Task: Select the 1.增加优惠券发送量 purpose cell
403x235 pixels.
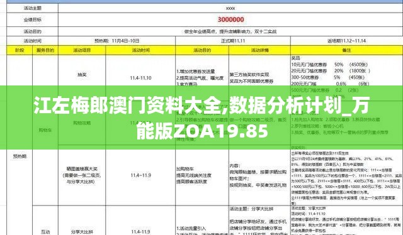Action: [x=202, y=78]
